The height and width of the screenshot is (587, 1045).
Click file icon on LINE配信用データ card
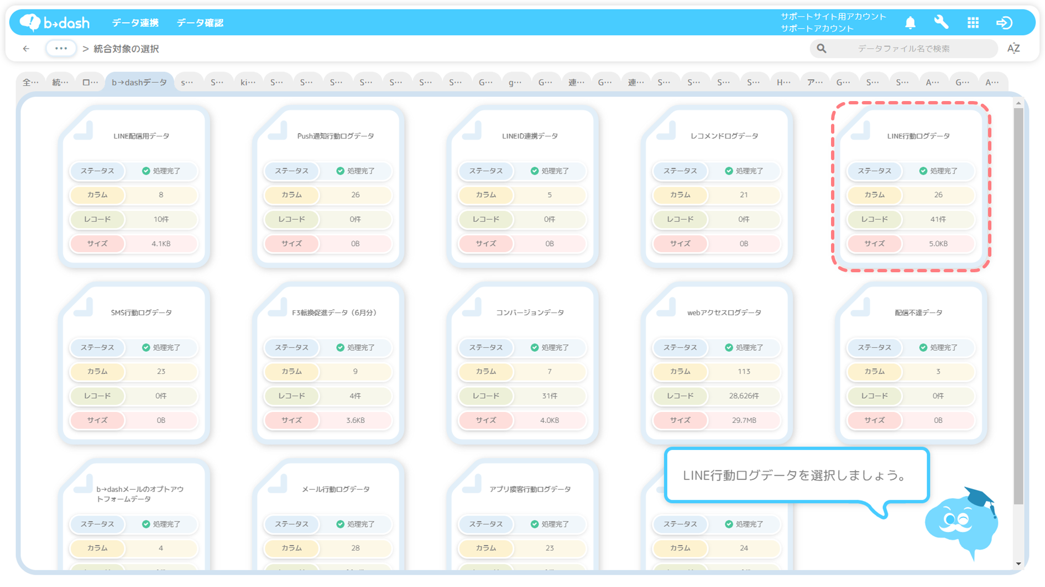(83, 130)
